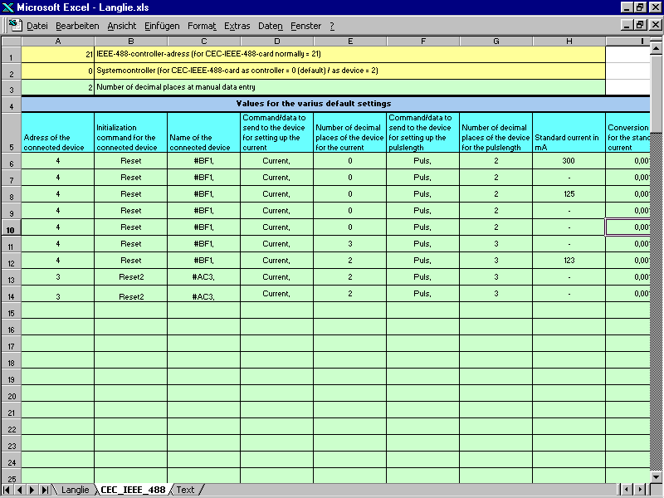Select column A header
The image size is (664, 498).
coord(58,41)
